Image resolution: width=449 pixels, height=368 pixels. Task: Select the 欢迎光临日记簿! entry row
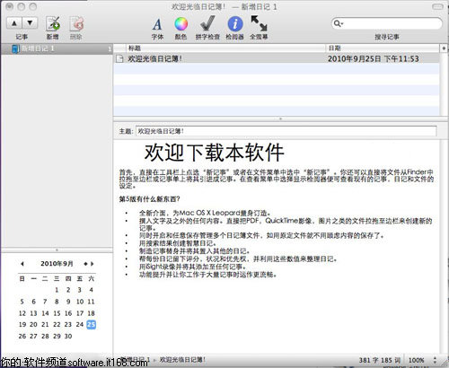tap(277, 58)
